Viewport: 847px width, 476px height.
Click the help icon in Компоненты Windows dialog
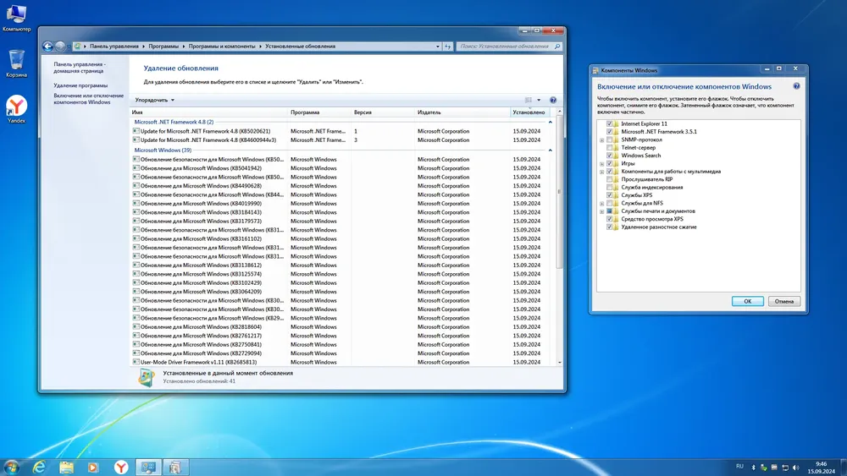pos(796,86)
